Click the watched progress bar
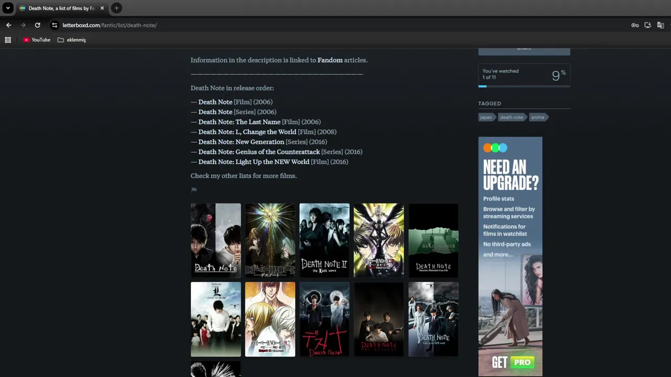Viewport: 671px width, 377px height. 524,86
